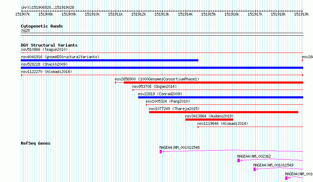Image resolution: width=313 pixels, height=182 pixels.
Task: Select the blue esv22619 variant bar
Action: pos(221,97)
